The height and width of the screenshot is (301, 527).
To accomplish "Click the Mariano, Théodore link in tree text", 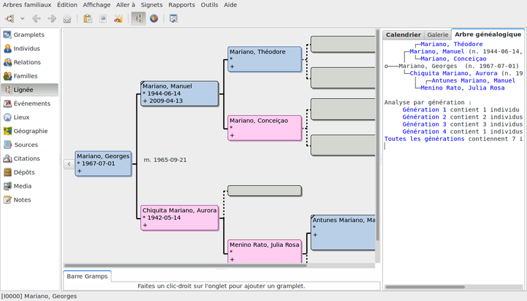I will (x=451, y=44).
